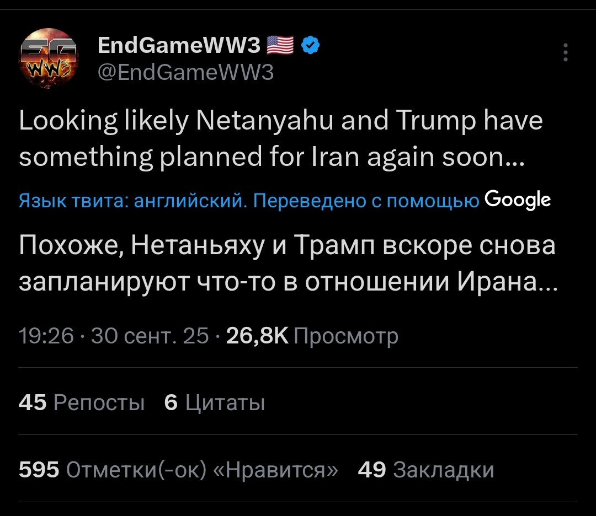596x516 pixels.
Task: Click the 49 Закладки bookmarks count
Action: [425, 470]
